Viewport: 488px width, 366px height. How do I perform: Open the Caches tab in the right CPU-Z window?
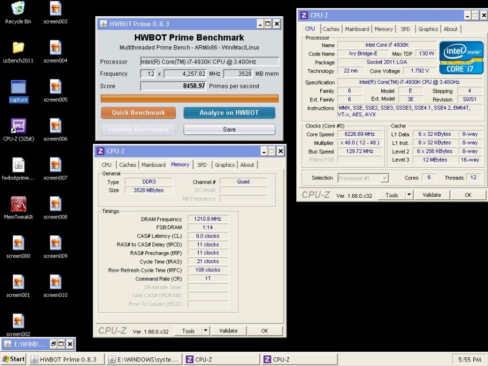[x=331, y=29]
